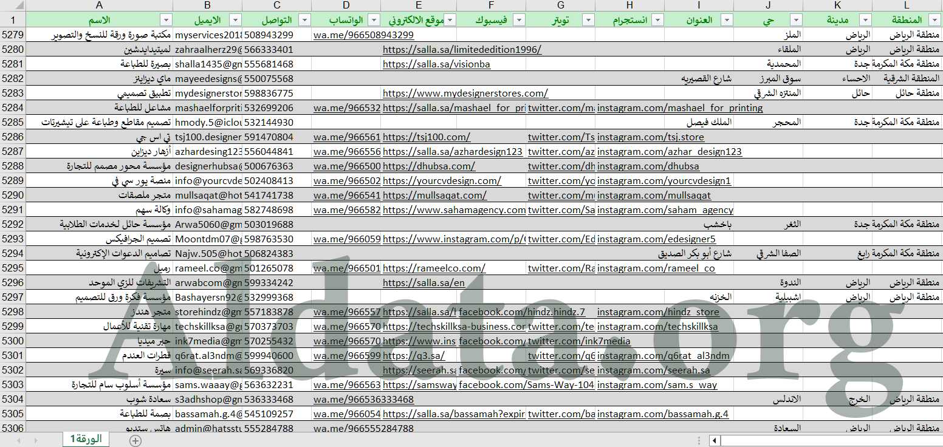Screen dimensions: 943x447
Task: Open the filter dropdown for التواصل column
Action: click(x=304, y=20)
